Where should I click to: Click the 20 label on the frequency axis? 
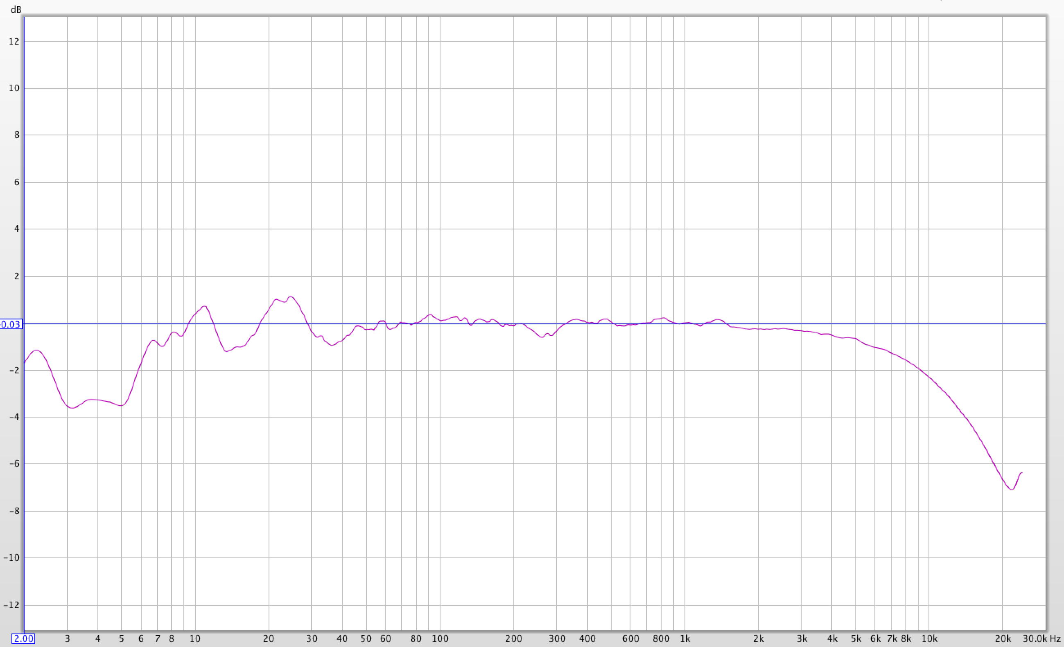coord(269,639)
